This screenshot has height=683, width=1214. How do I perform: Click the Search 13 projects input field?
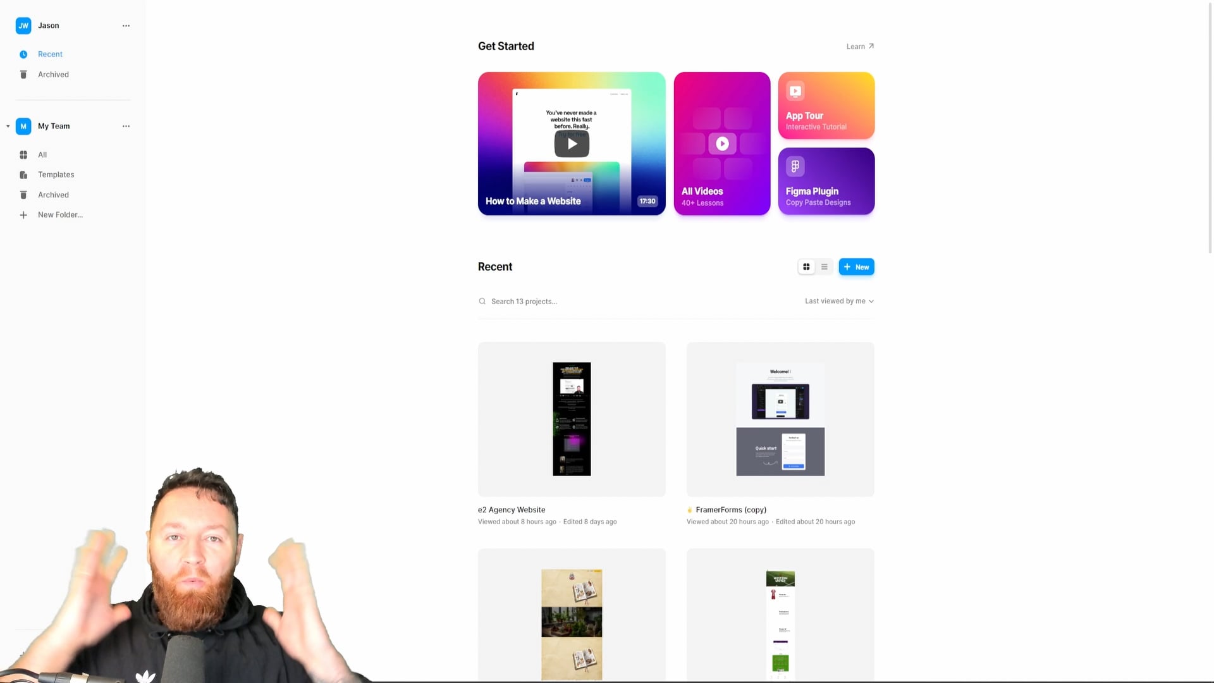point(524,301)
